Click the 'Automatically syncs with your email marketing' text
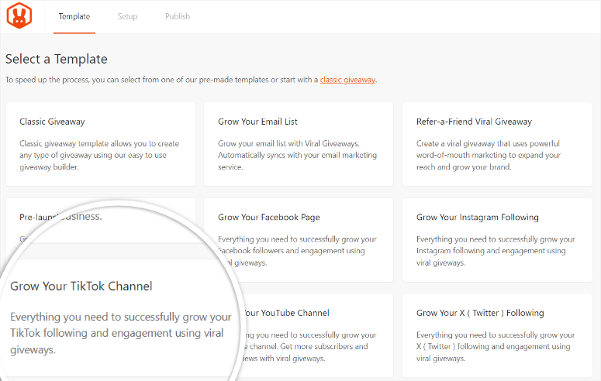Viewport: 601px width, 381px height. coord(298,155)
